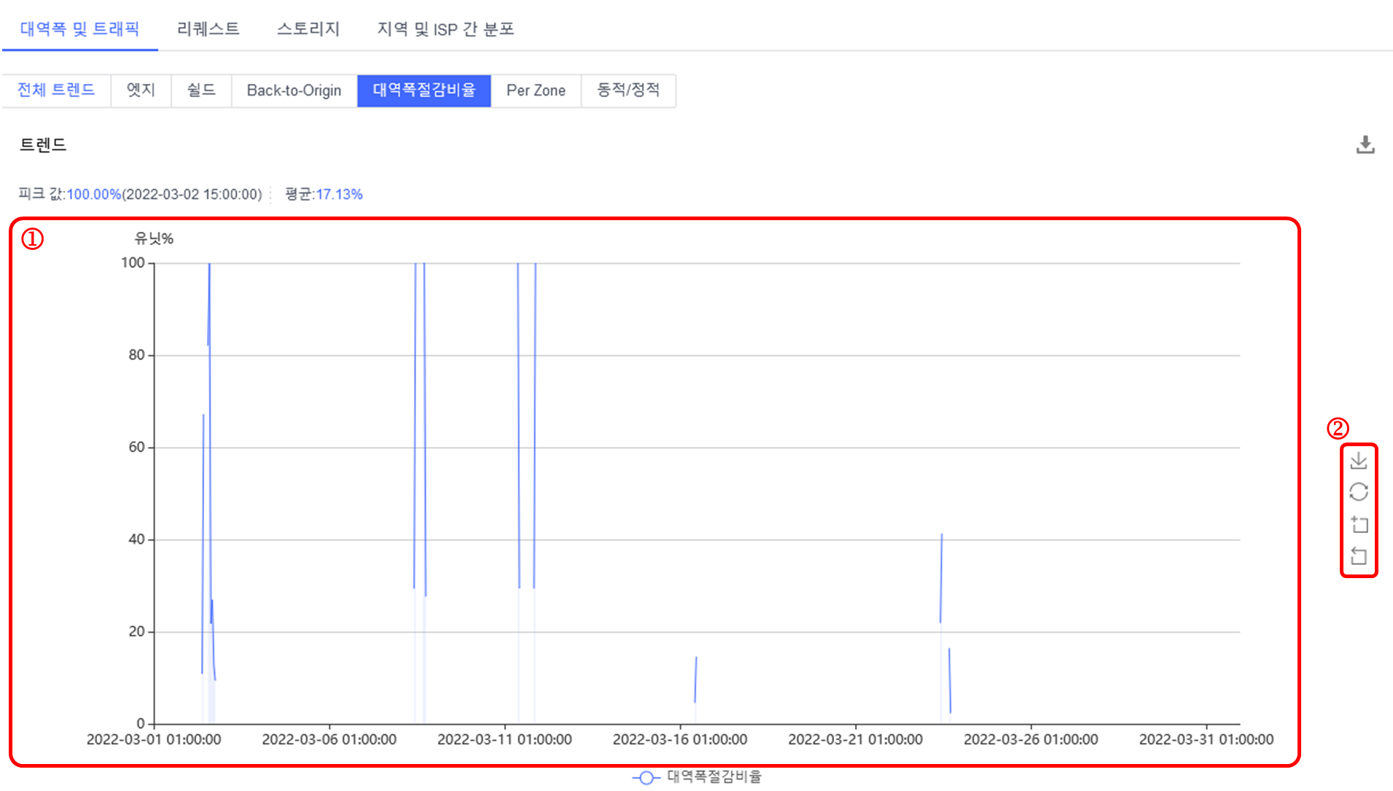The image size is (1393, 791).
Task: Switch to the 리퀘스트 tab
Action: [208, 29]
